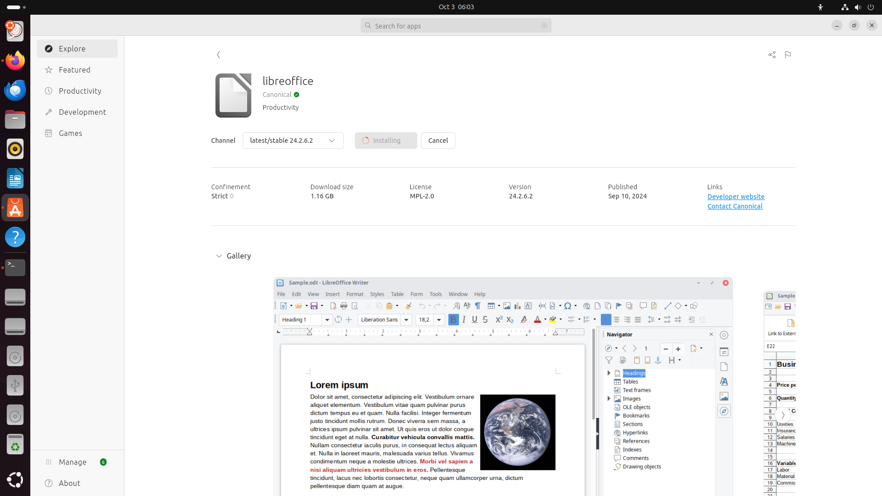Open the Developer website link

coord(736,197)
